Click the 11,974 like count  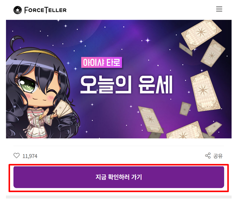[x=30, y=156]
